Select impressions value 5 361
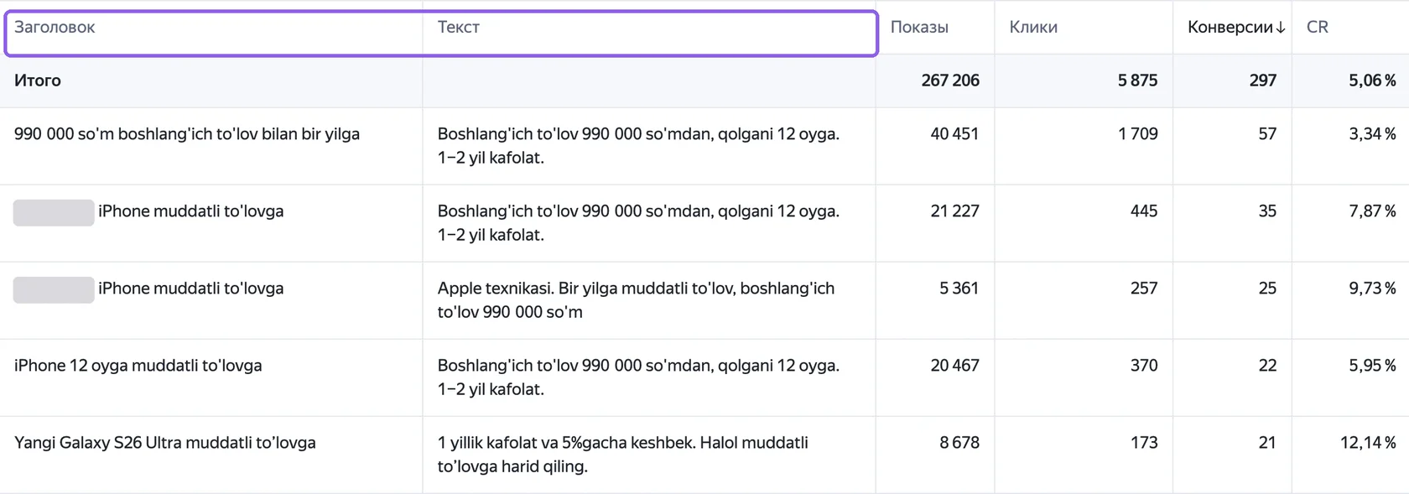Image resolution: width=1409 pixels, height=494 pixels. tap(959, 289)
